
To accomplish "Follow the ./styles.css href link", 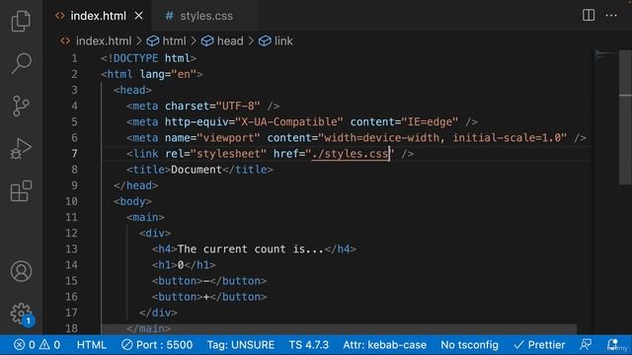I will click(x=350, y=154).
